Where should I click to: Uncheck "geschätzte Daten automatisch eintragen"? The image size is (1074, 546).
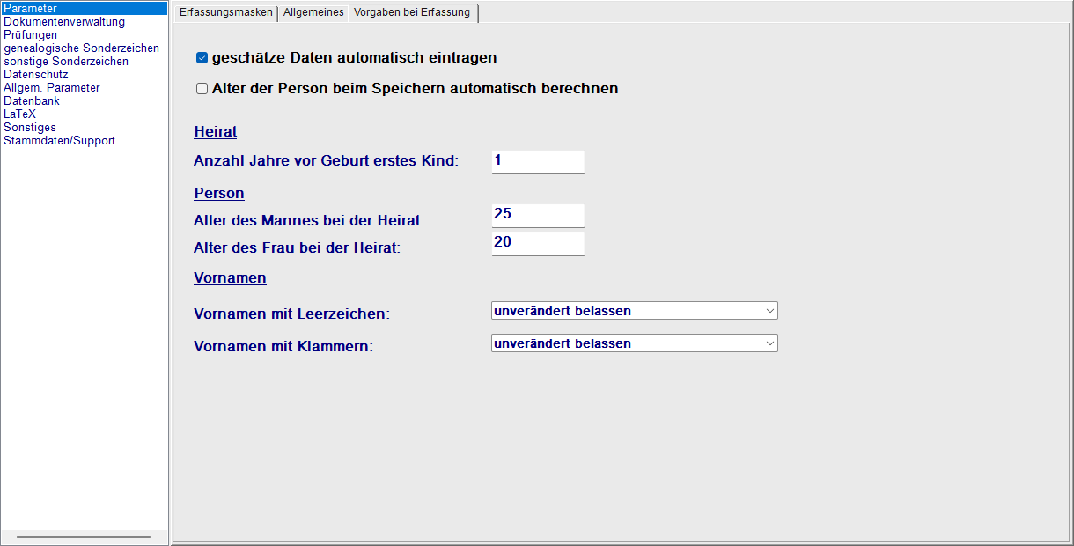(202, 56)
